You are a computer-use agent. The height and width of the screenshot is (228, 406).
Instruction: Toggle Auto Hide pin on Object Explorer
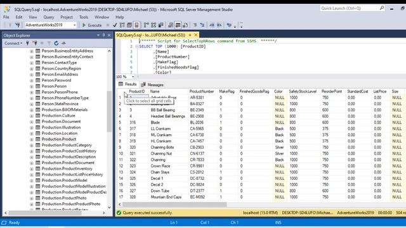[x=103, y=35]
